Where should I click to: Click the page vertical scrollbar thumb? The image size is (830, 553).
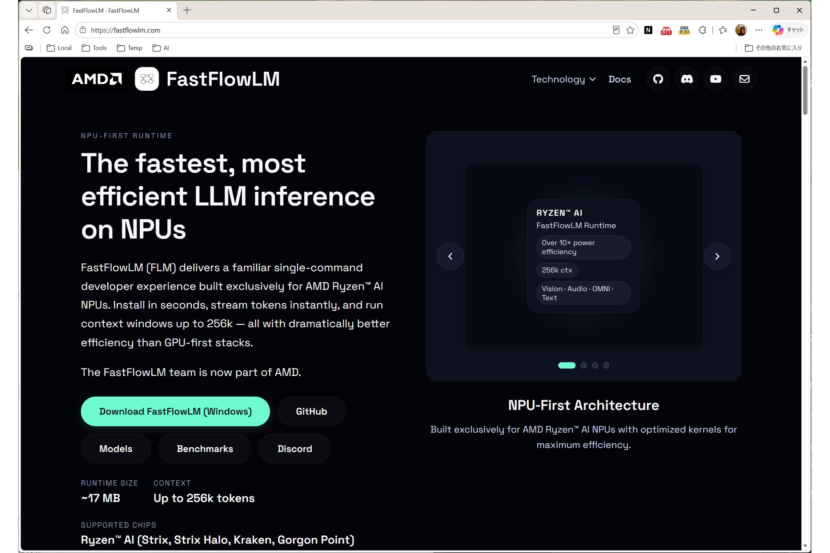[x=805, y=90]
